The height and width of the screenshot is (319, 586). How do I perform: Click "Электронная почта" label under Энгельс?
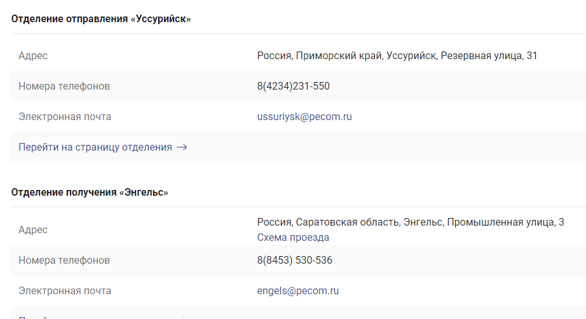pyautogui.click(x=65, y=291)
